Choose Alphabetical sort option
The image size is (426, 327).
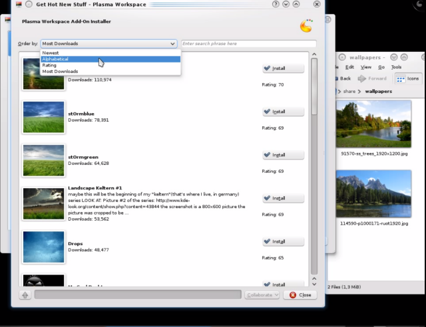coord(110,59)
